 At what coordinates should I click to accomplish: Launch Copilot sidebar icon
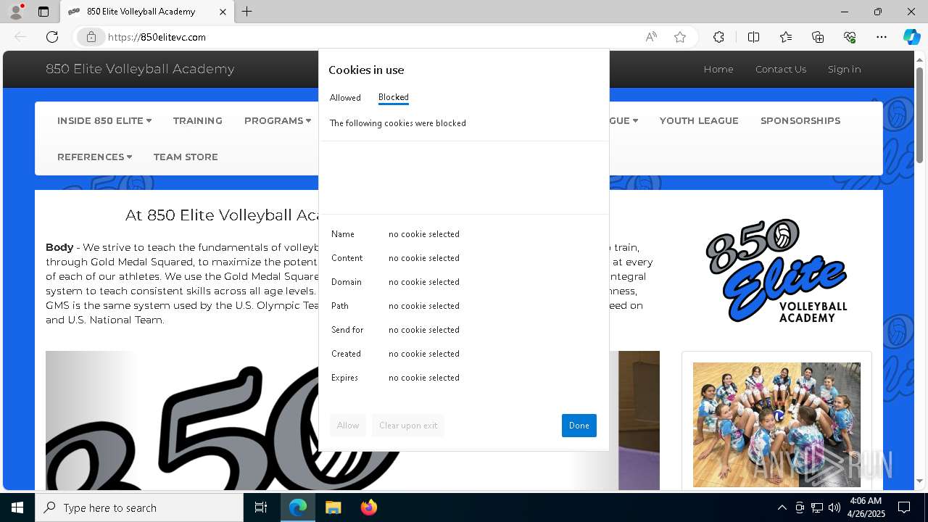[911, 37]
